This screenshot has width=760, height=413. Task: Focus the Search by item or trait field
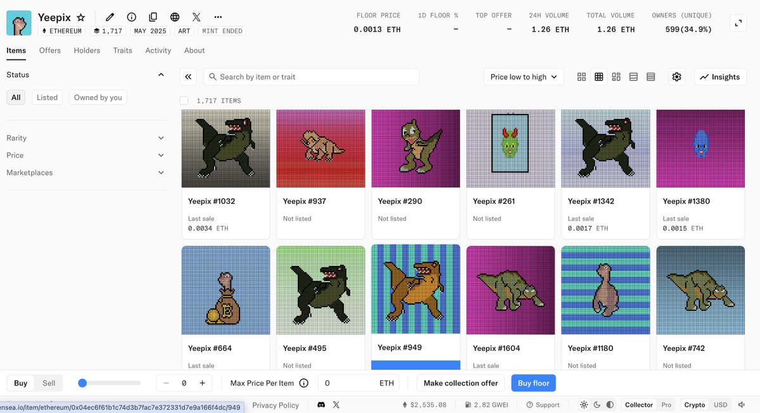(x=311, y=77)
